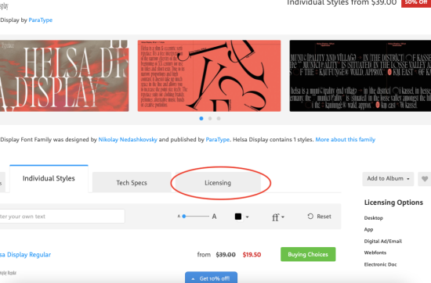Open the ParaType foundry link under title
Viewport: 431px width, 283px height.
coord(41,20)
